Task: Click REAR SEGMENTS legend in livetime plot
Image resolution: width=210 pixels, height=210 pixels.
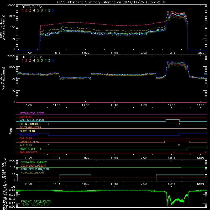Action: pos(35,204)
